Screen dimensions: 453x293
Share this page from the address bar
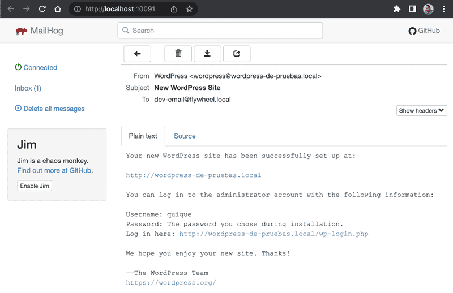[x=174, y=9]
